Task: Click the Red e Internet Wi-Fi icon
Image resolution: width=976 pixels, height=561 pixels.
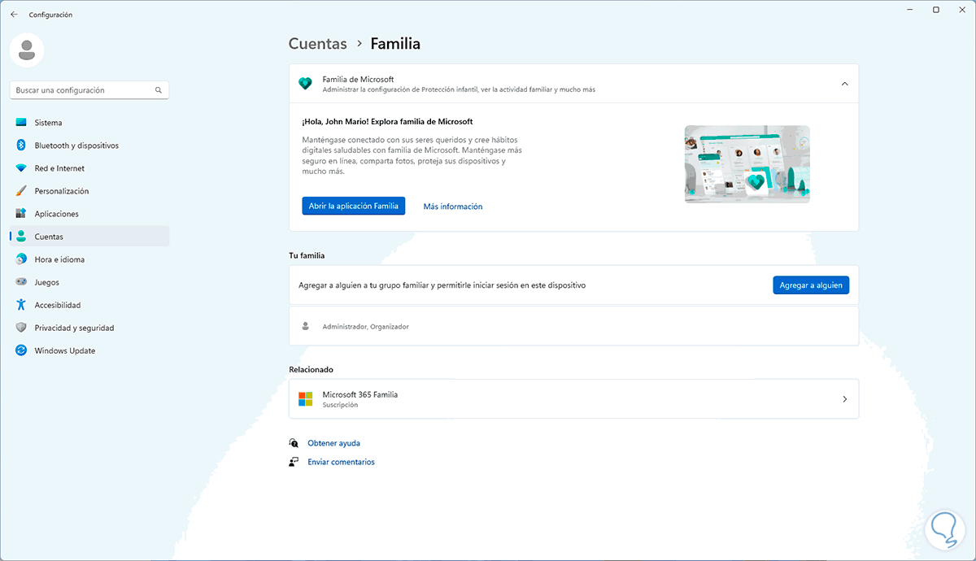Action: coord(21,168)
